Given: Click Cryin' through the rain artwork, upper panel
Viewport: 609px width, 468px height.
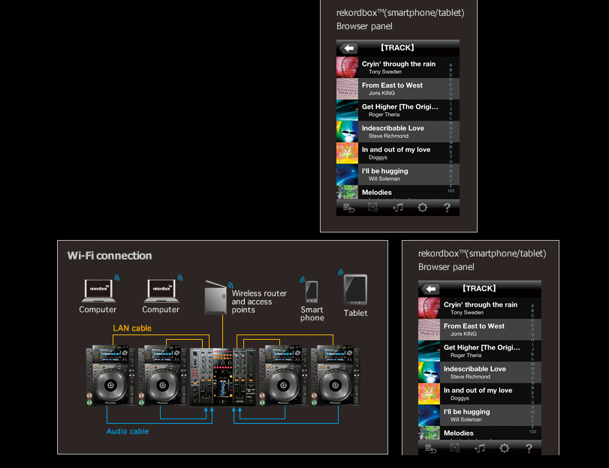Looking at the screenshot, I should 347,67.
